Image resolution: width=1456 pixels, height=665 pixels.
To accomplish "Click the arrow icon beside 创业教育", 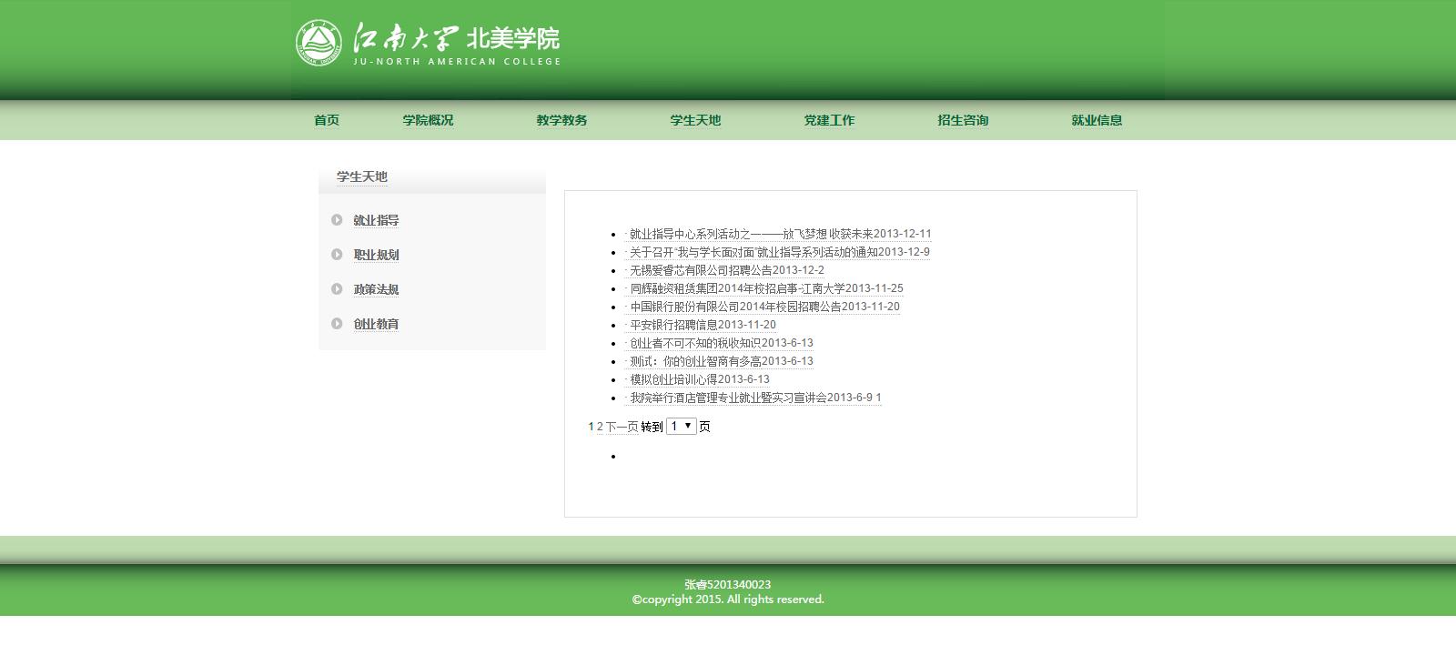I will 337,324.
